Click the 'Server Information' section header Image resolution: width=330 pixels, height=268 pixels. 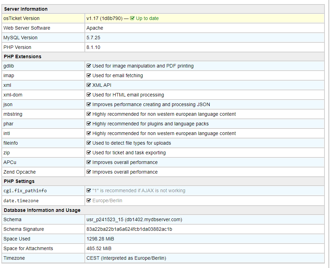[26, 9]
